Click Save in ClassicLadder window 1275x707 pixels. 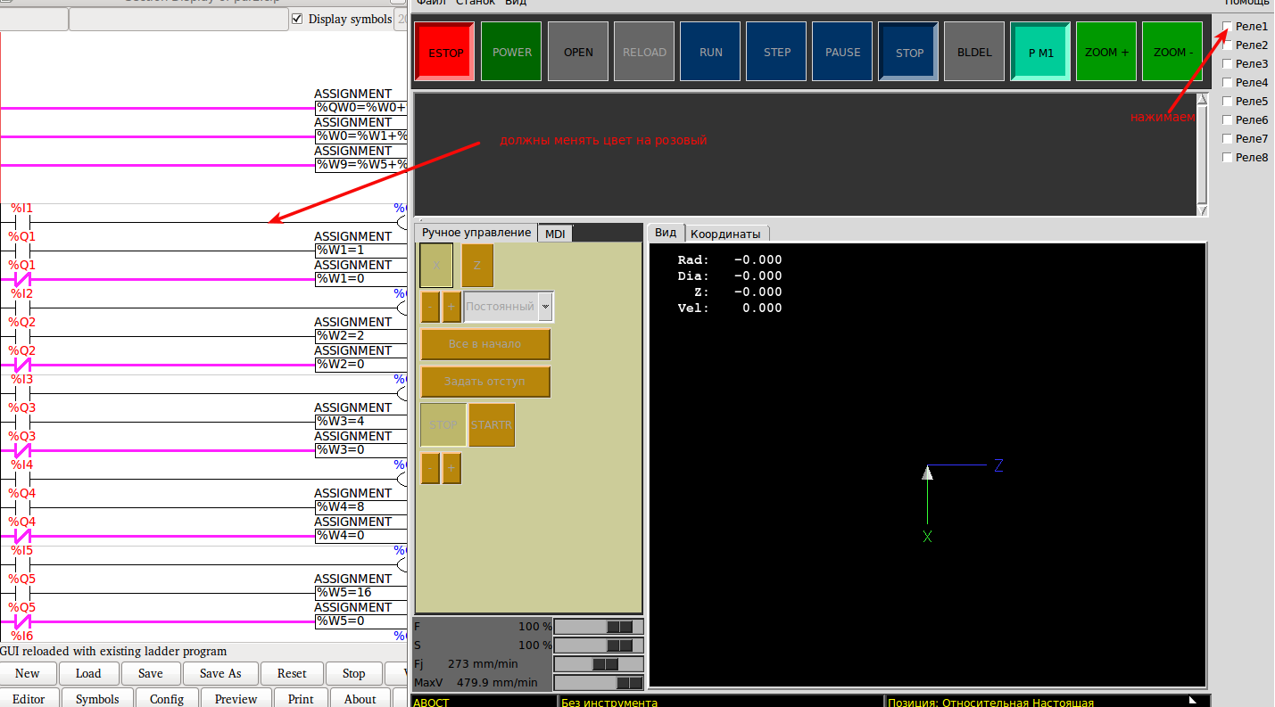151,674
